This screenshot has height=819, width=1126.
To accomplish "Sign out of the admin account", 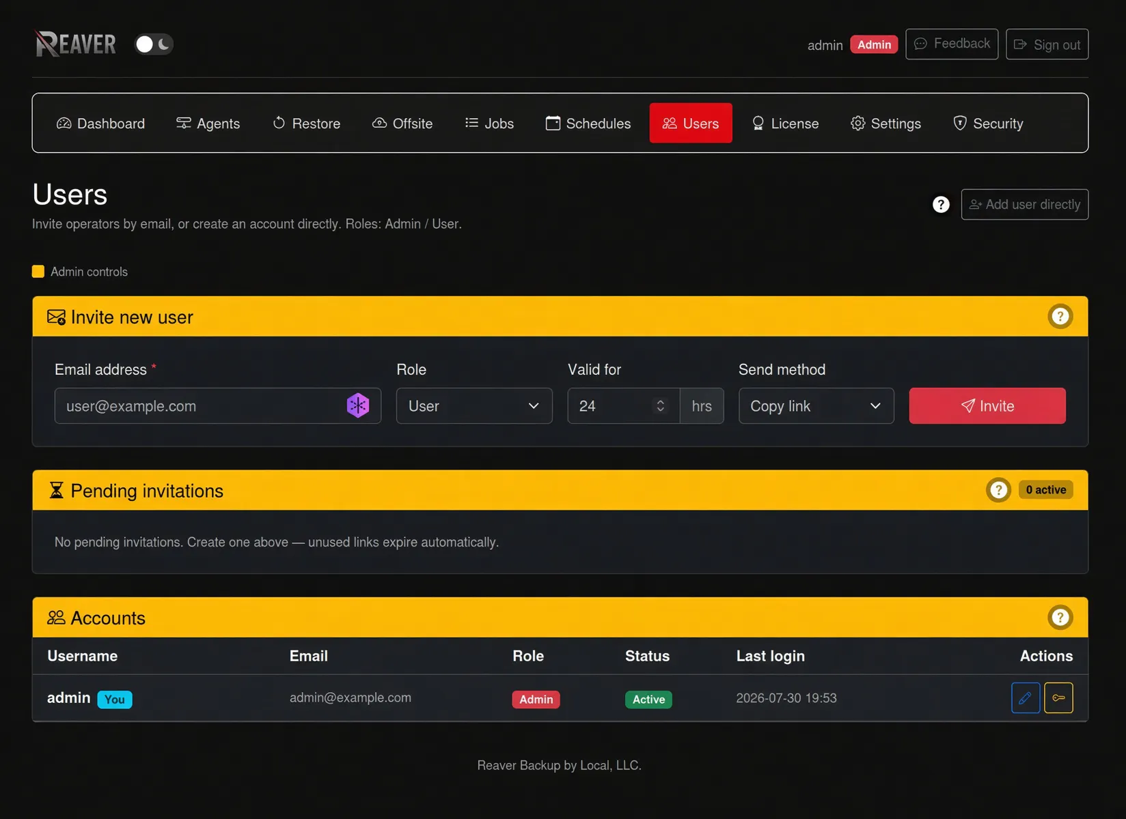I will [1047, 44].
